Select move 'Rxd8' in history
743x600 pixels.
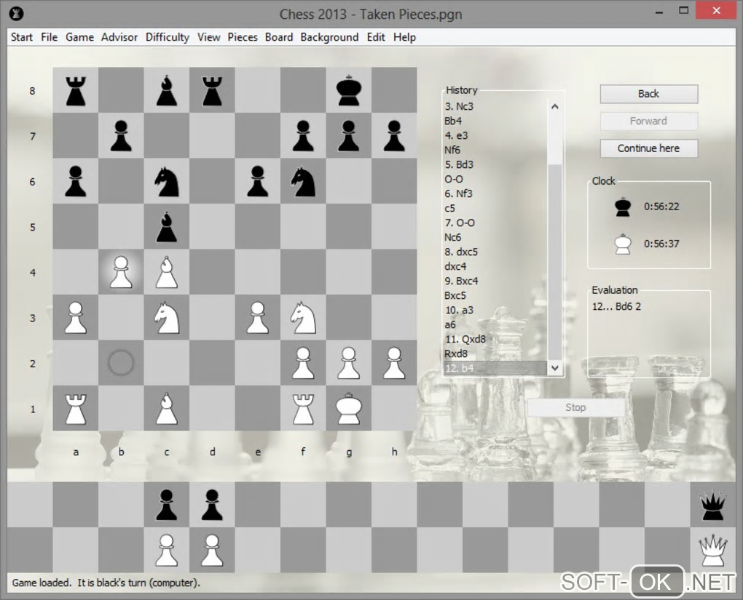(x=456, y=353)
